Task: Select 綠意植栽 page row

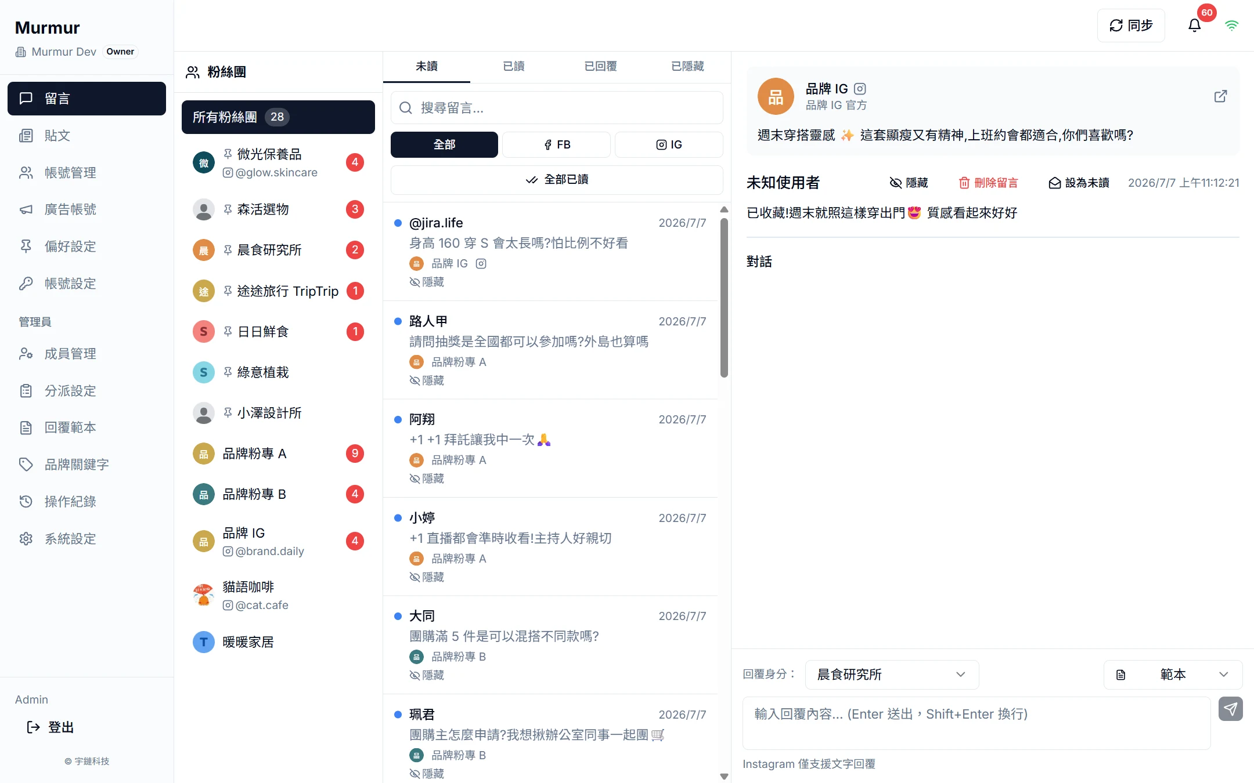Action: 278,372
